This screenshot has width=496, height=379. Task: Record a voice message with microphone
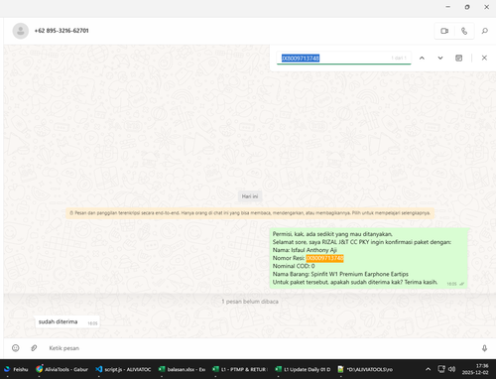point(484,348)
